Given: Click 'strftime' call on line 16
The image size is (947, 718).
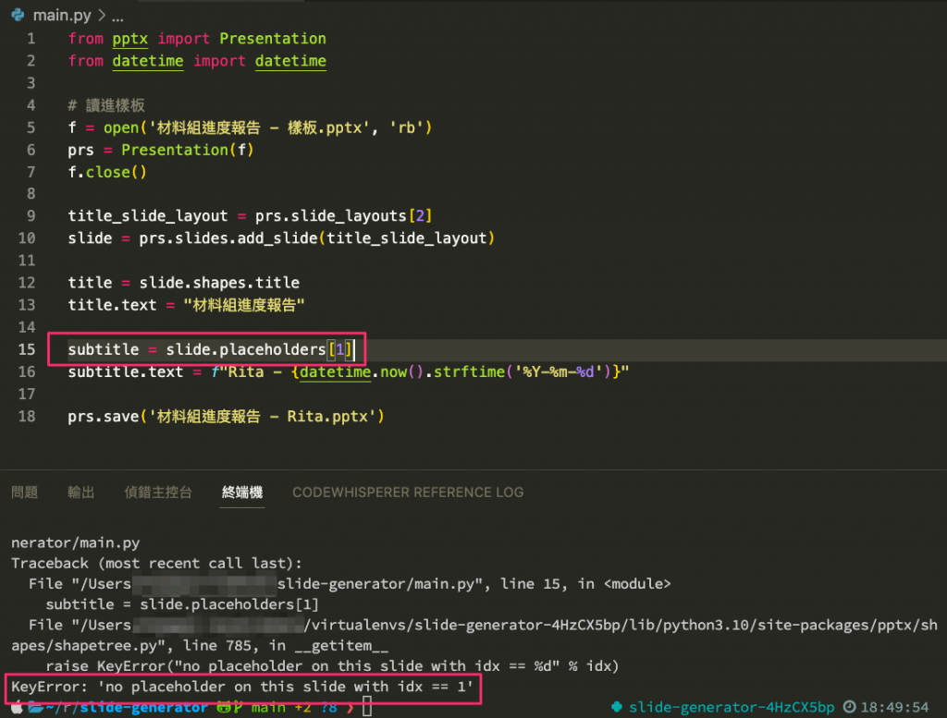Looking at the screenshot, I should [469, 371].
